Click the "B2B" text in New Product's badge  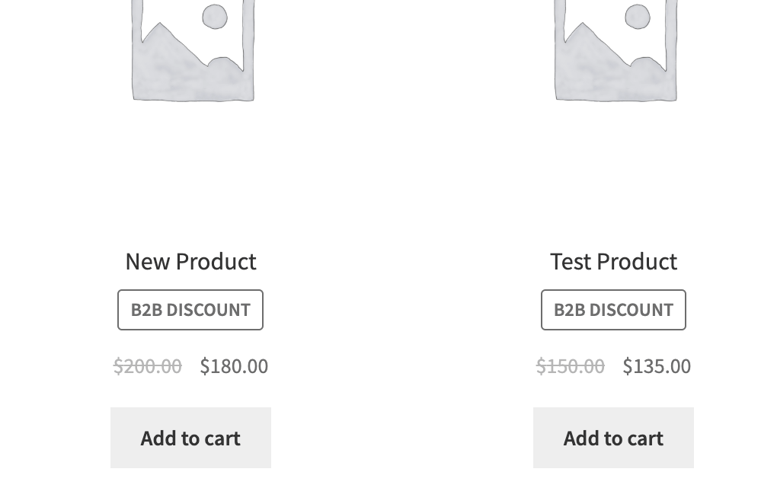pyautogui.click(x=146, y=310)
